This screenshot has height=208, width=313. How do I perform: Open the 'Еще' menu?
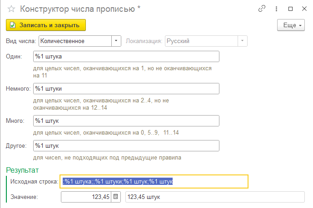(291, 25)
